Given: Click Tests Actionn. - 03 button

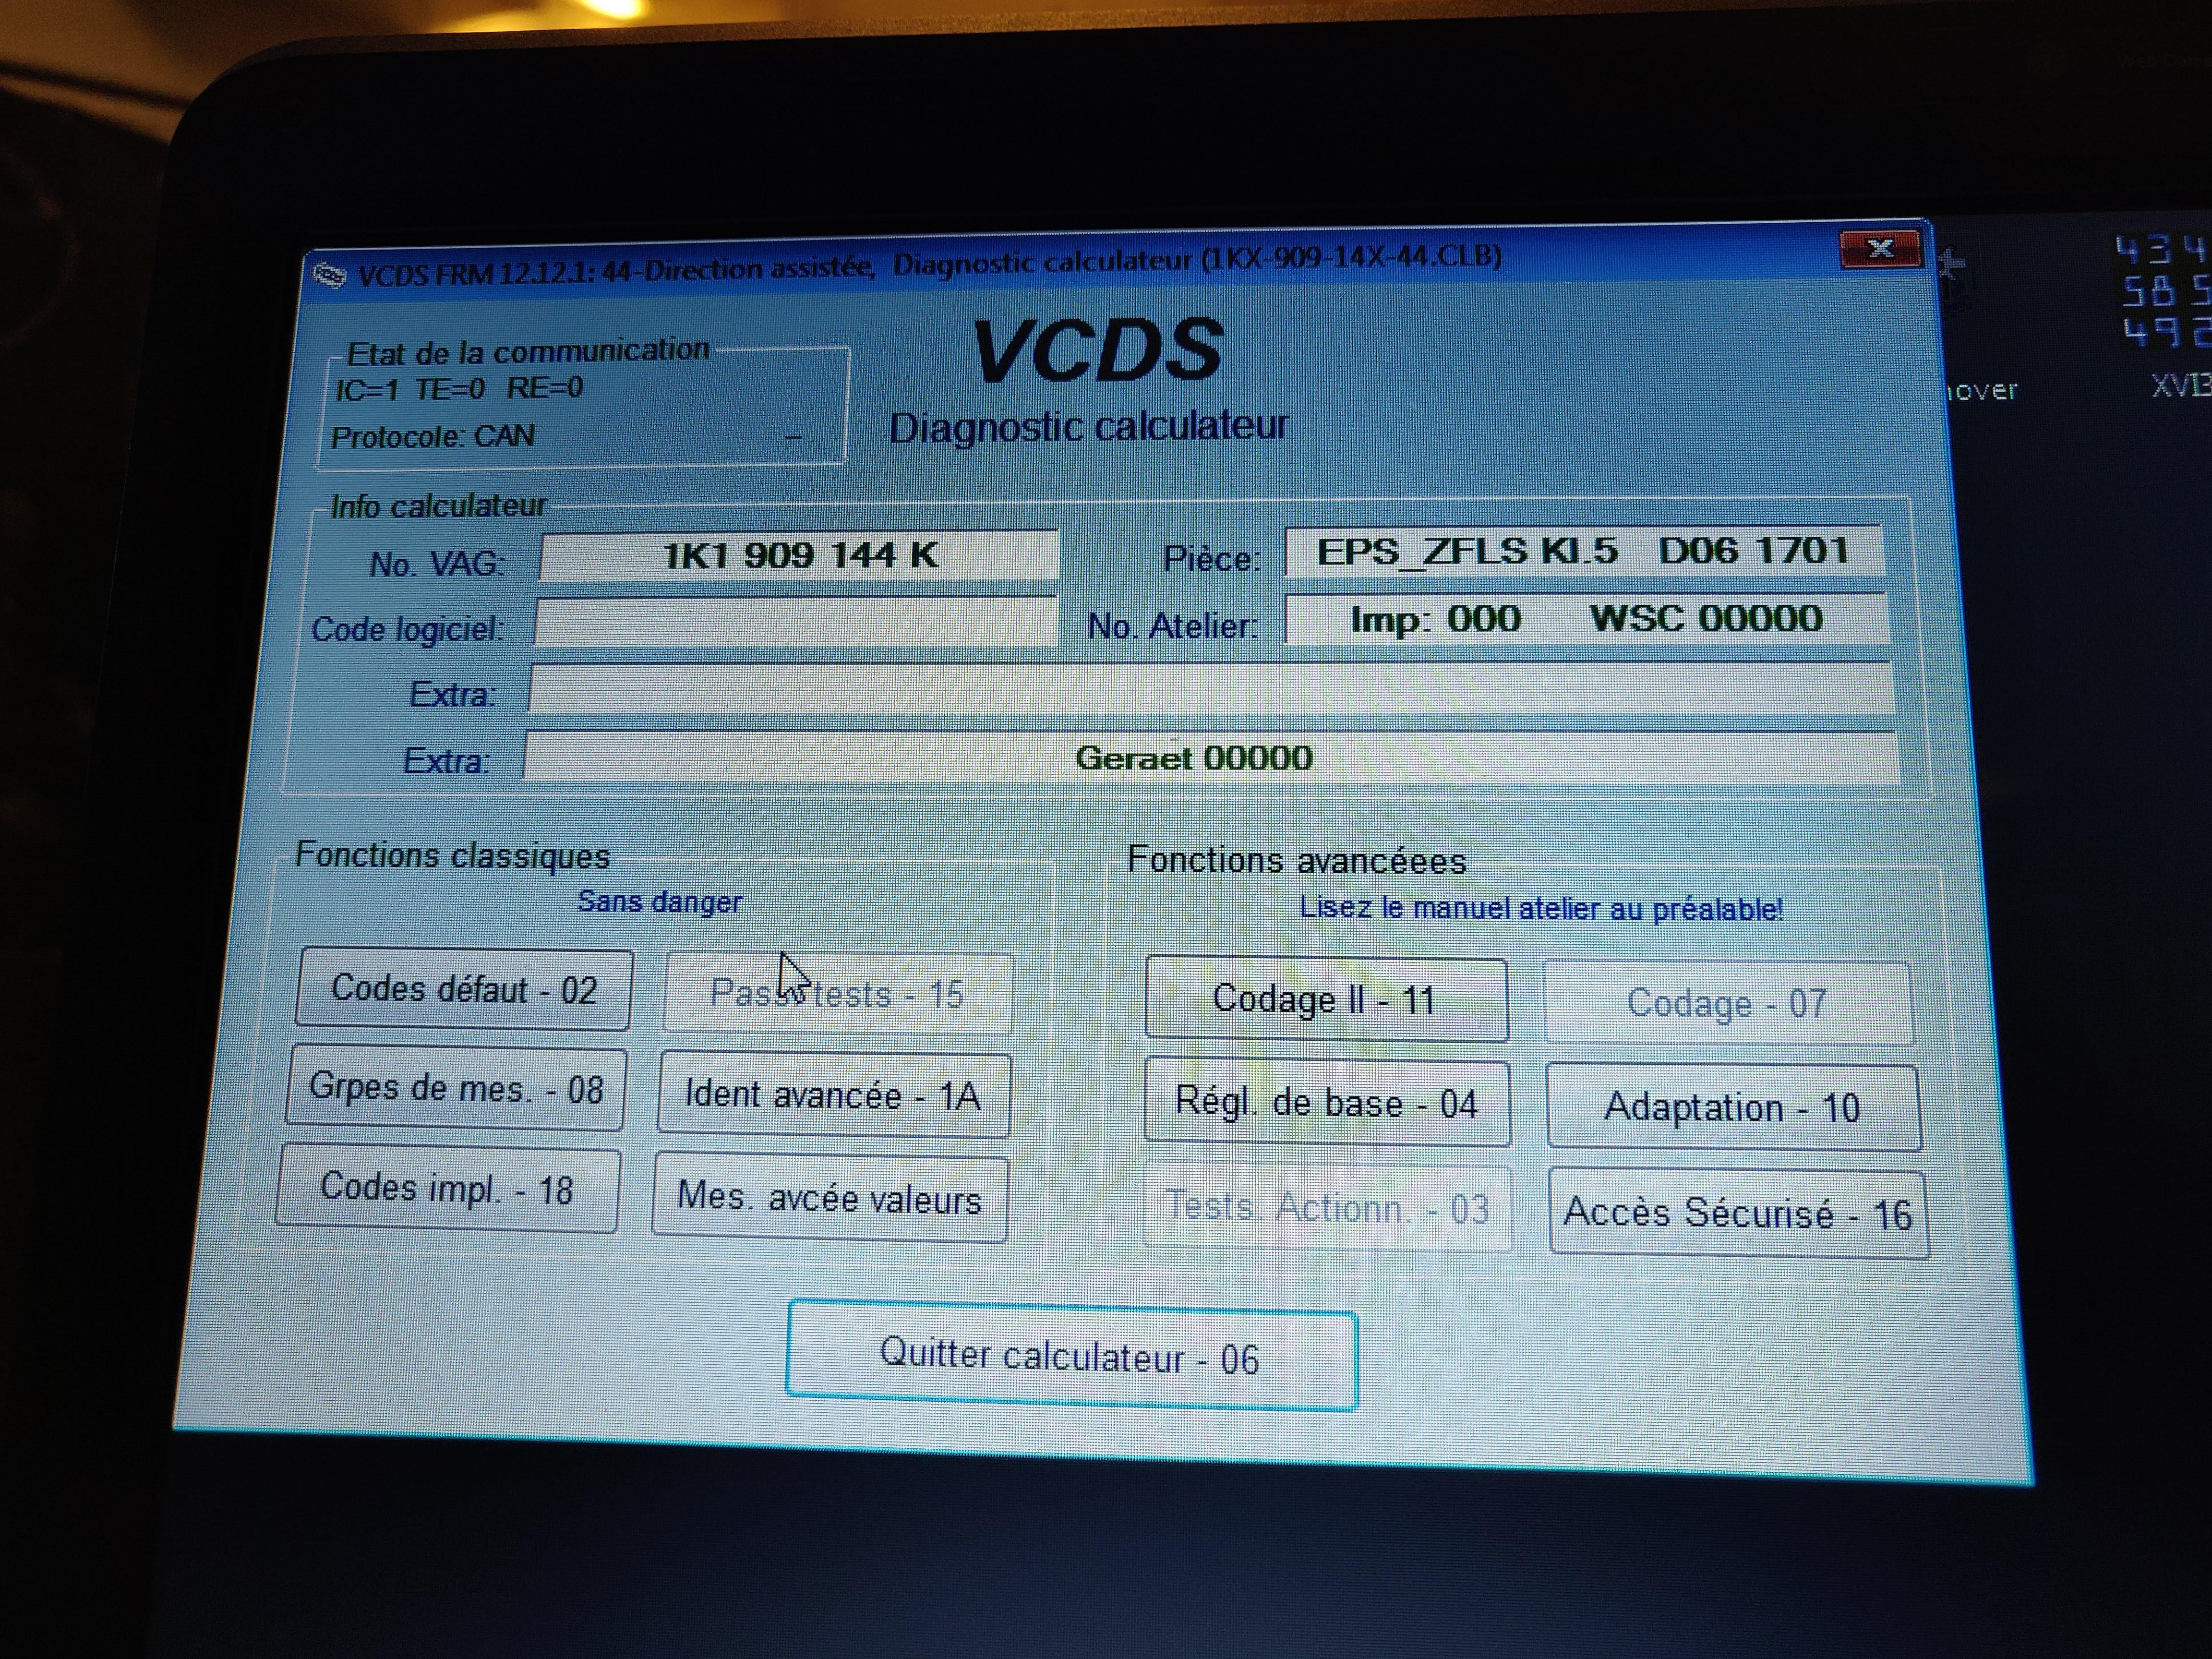Looking at the screenshot, I should click(1327, 1208).
